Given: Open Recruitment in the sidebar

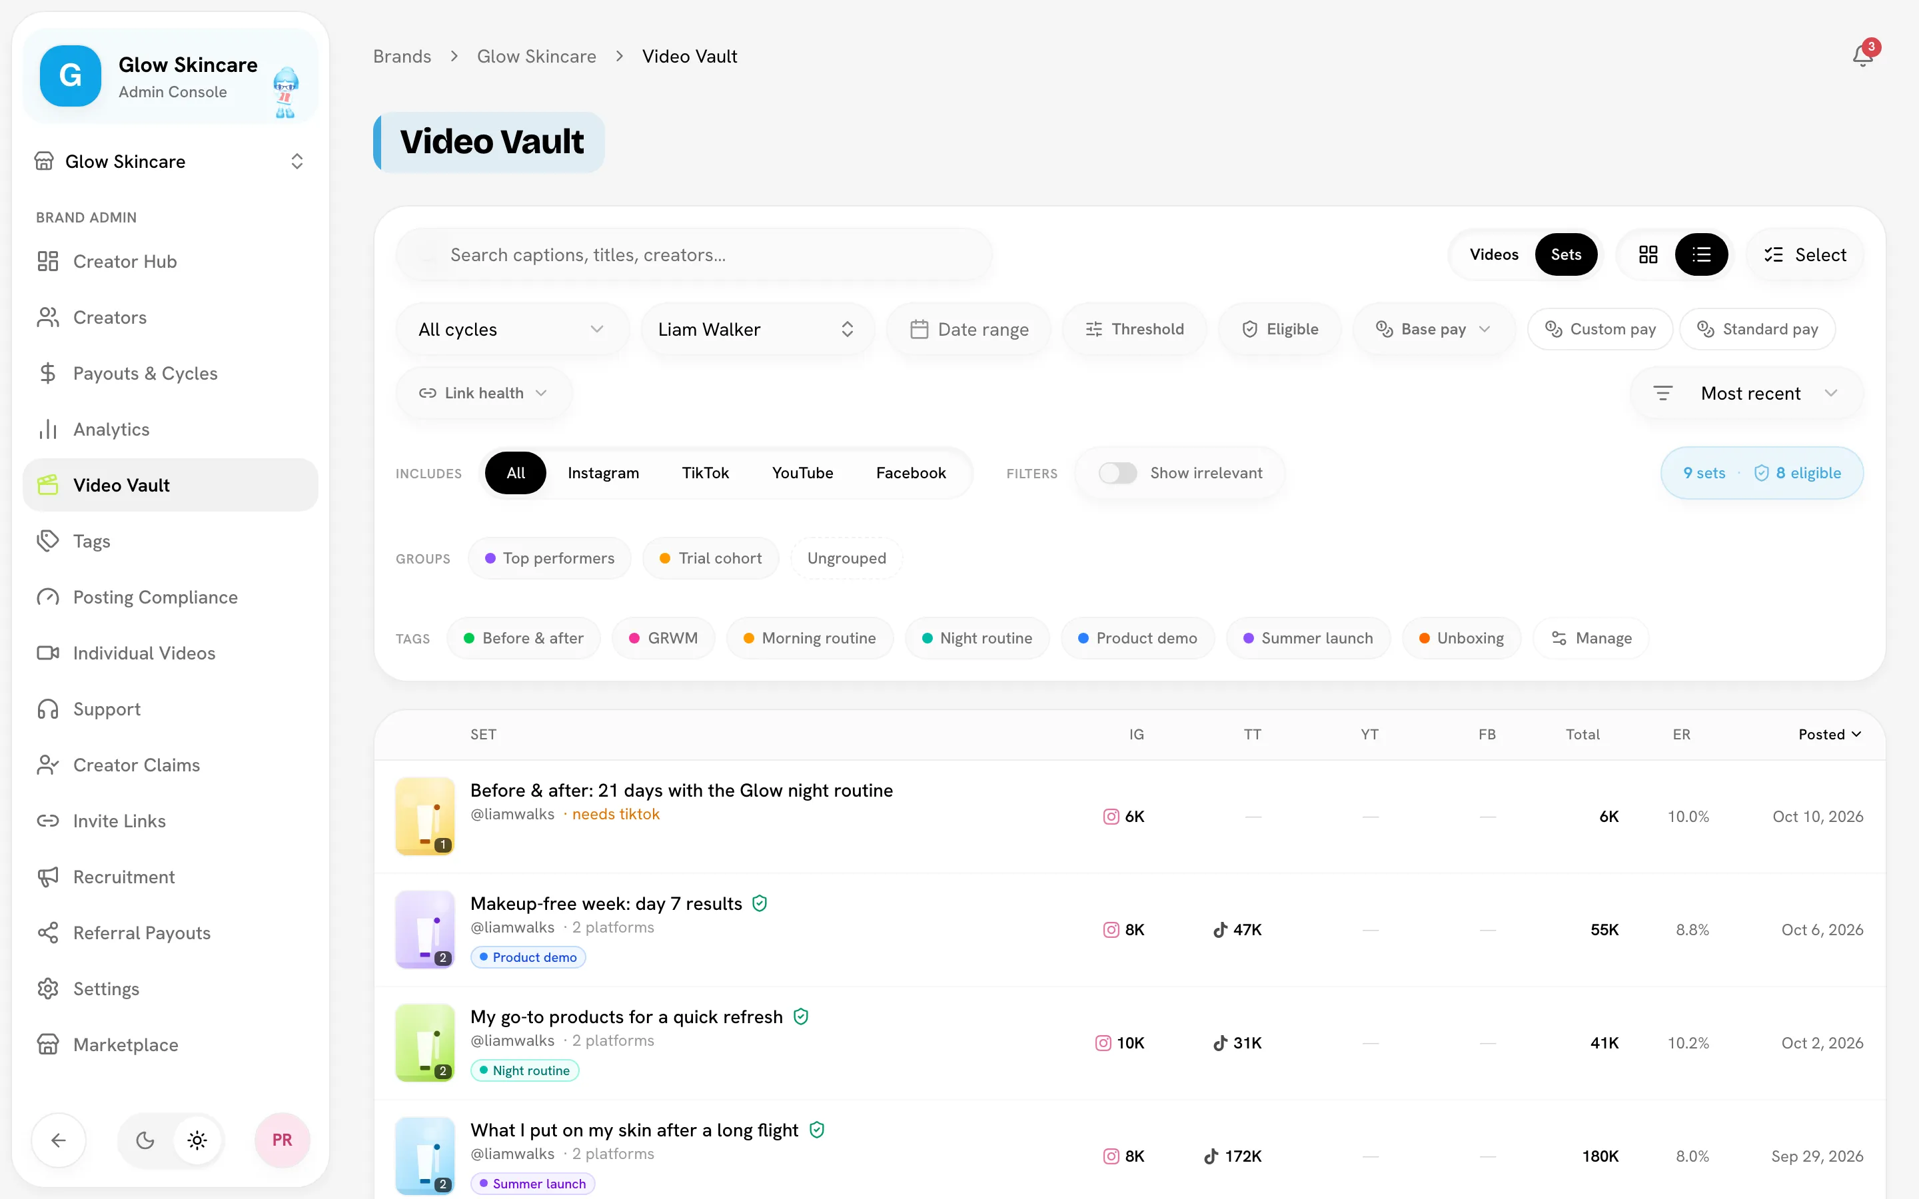Looking at the screenshot, I should pyautogui.click(x=171, y=877).
